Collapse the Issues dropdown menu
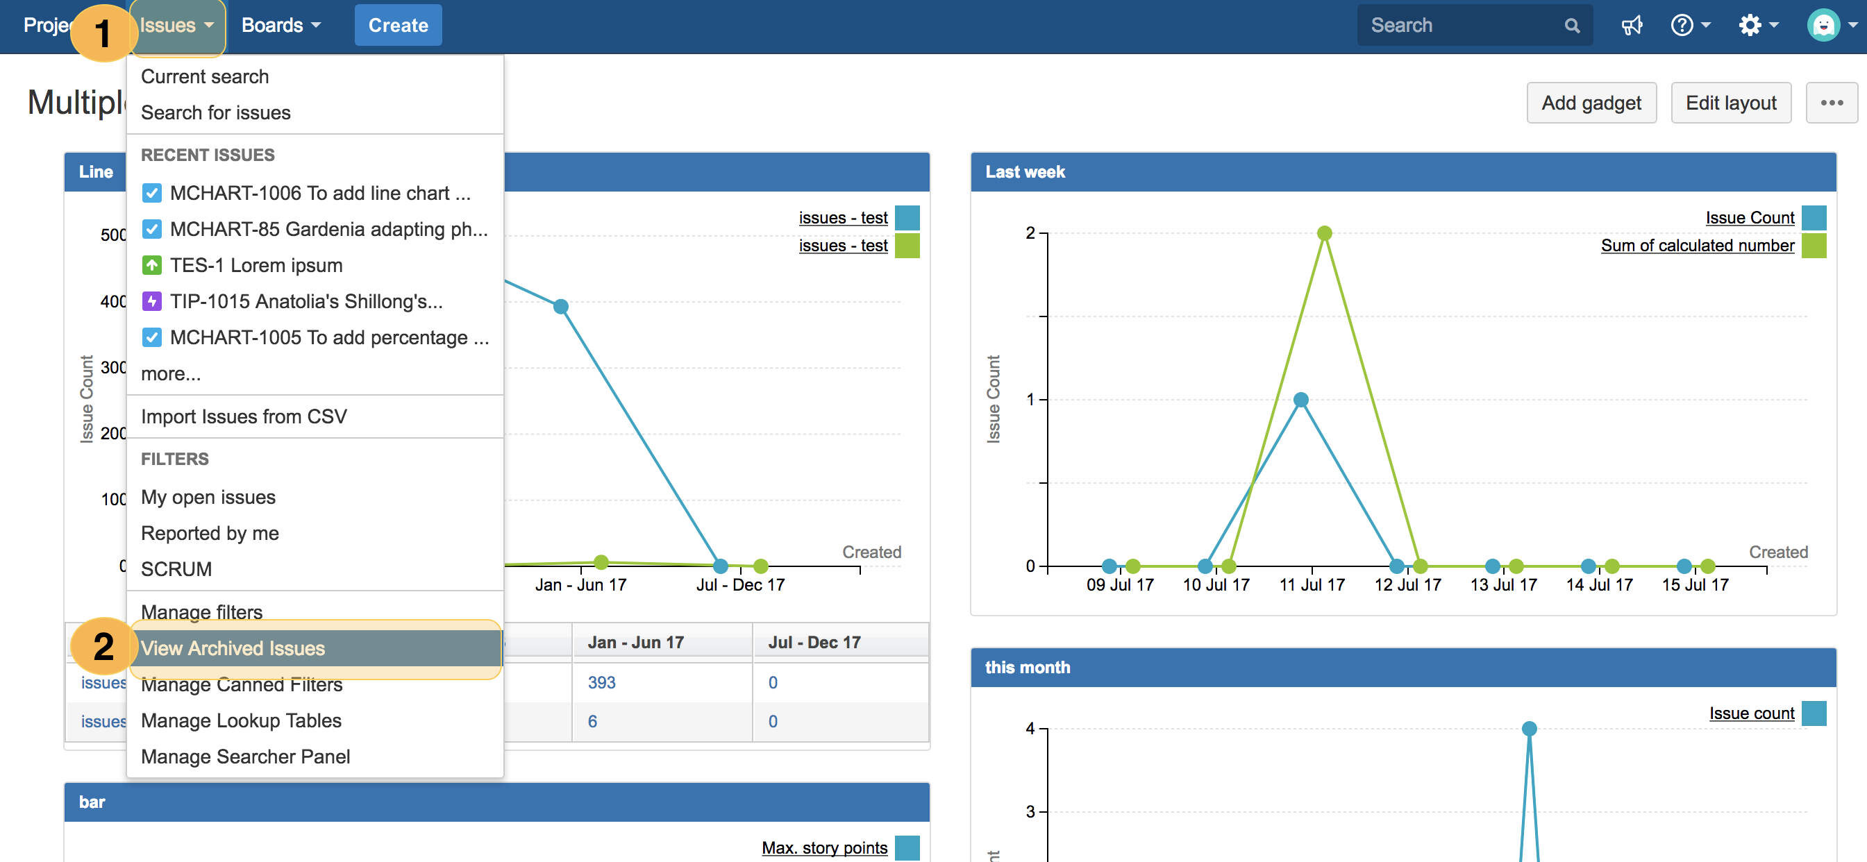Image resolution: width=1867 pixels, height=862 pixels. click(x=177, y=26)
